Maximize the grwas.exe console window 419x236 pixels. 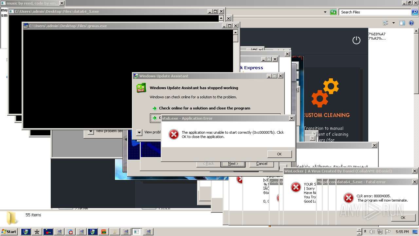(229, 26)
